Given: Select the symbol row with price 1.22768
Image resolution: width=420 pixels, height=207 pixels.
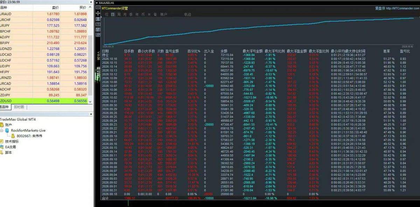Looking at the screenshot, I should (44, 48).
